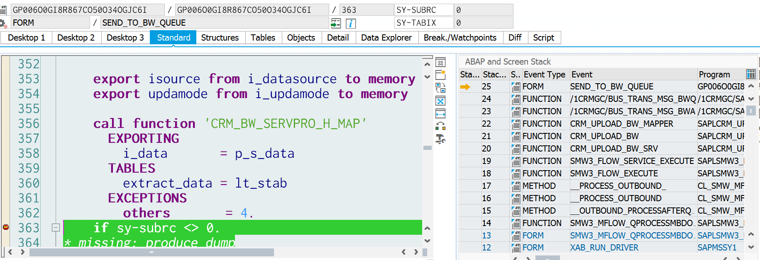Screen dimensions: 760x260
Task: Click the green arrow navigate-to-statement icon
Action: [x=336, y=23]
